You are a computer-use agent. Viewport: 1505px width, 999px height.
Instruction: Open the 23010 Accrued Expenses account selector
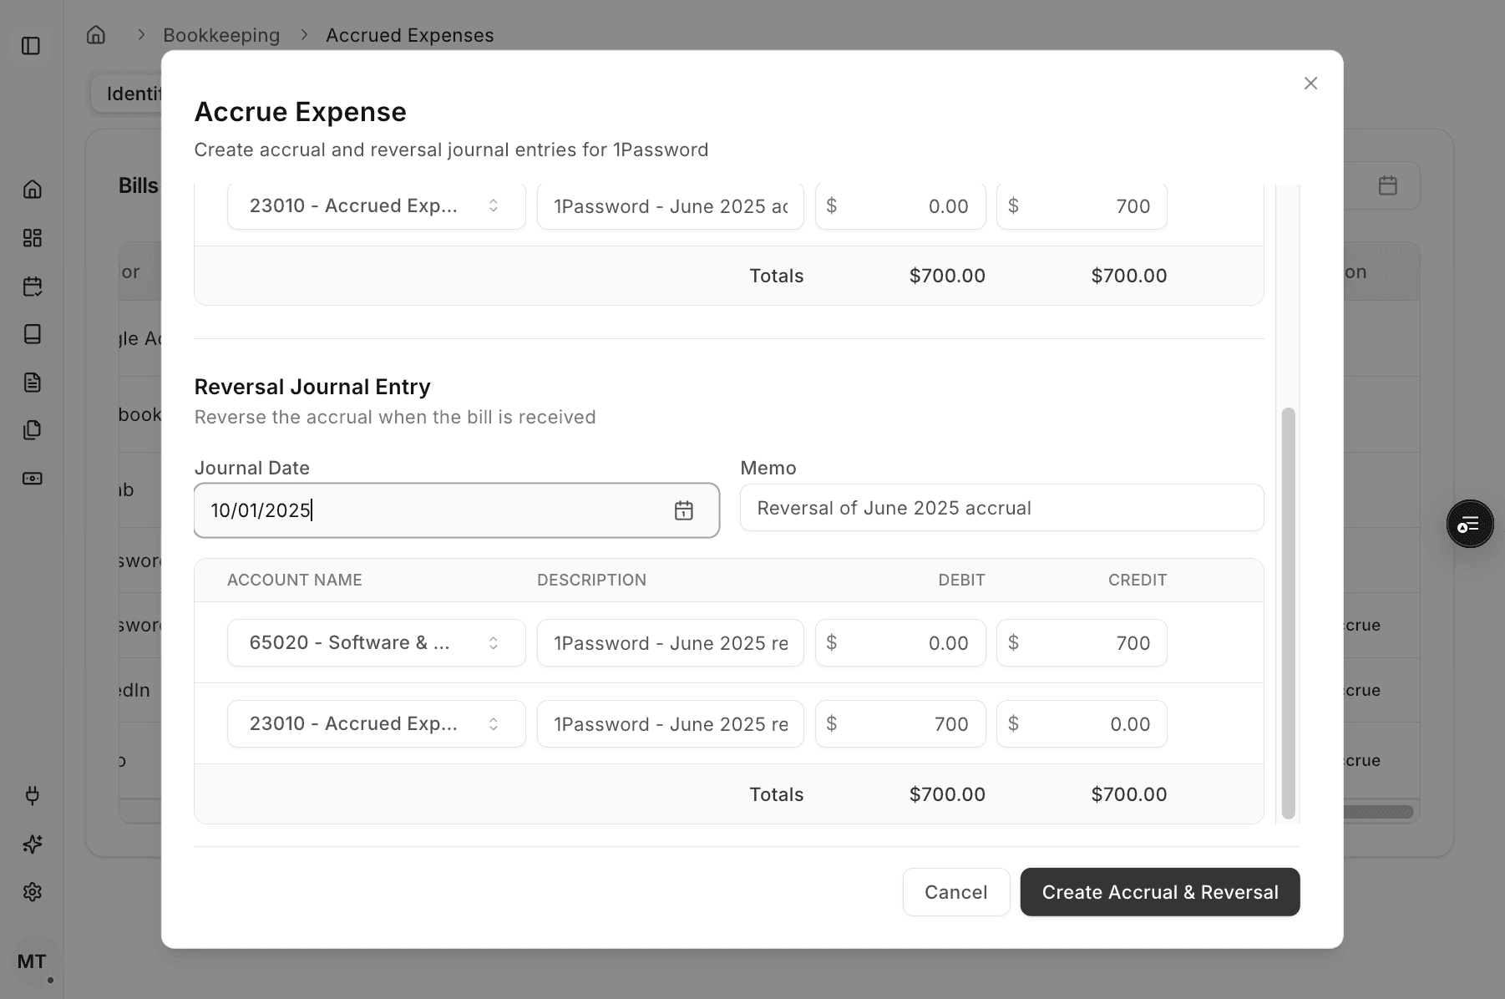[376, 723]
